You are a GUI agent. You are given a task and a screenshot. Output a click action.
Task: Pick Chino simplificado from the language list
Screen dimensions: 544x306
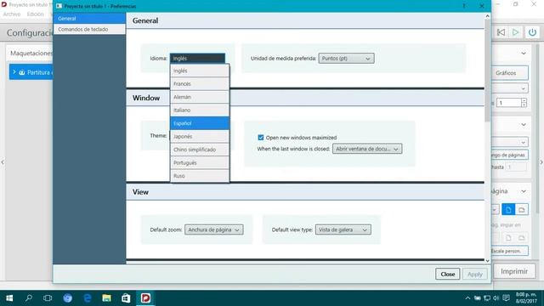(x=200, y=150)
